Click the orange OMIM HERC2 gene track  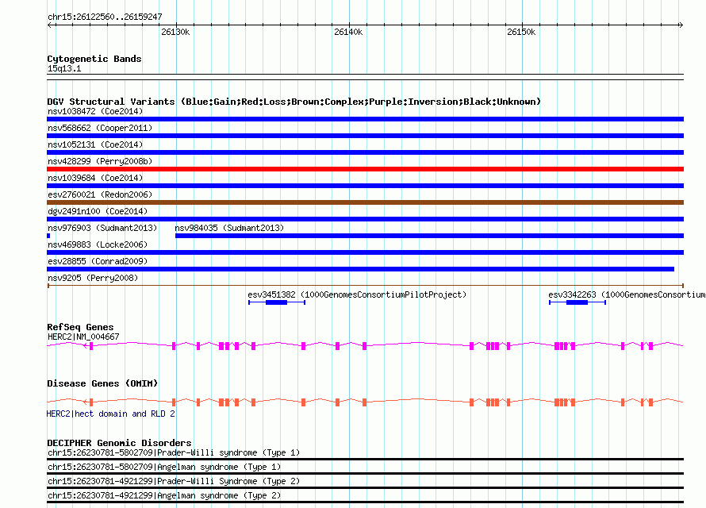pos(365,402)
